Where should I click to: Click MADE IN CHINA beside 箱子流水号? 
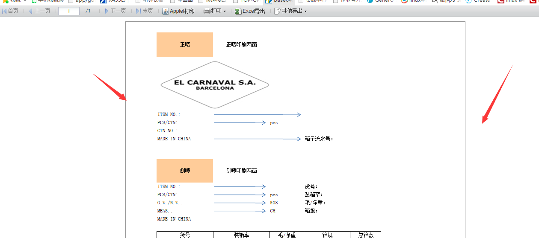(174, 139)
